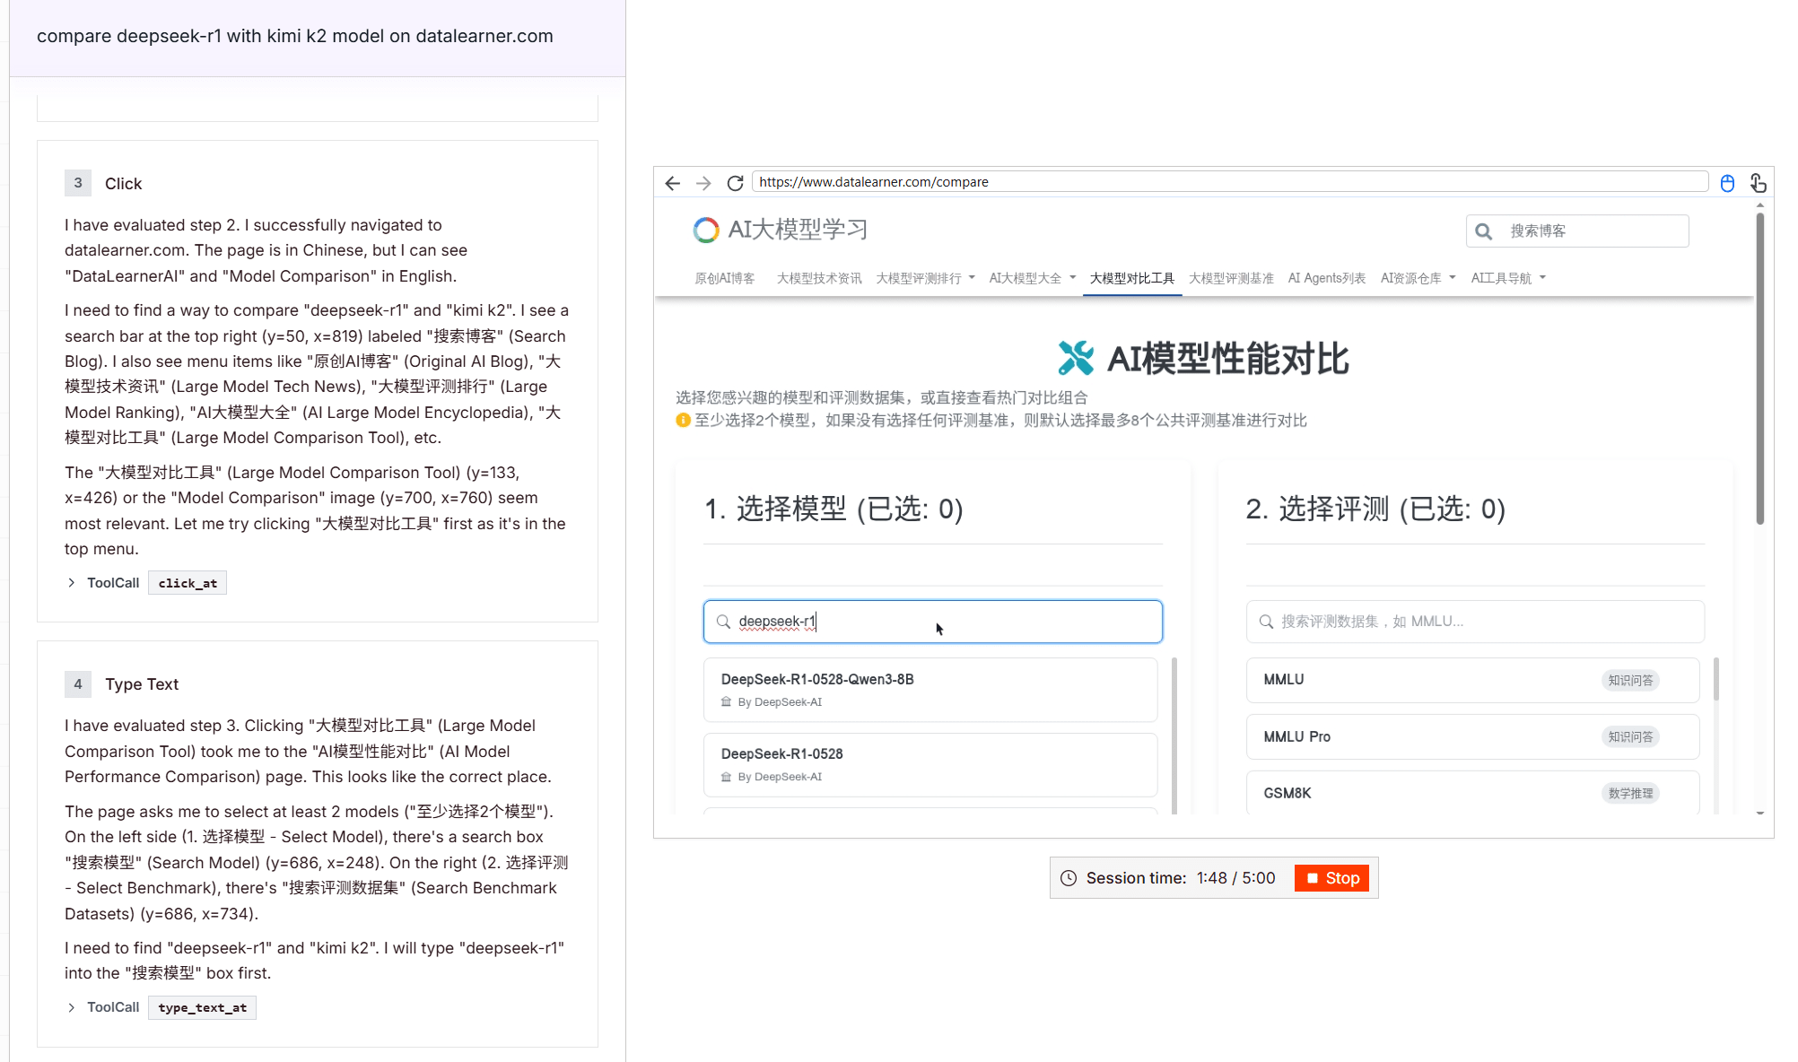Screen dimensions: 1798x1062
Task: Click the forward navigation arrow
Action: [x=704, y=182]
